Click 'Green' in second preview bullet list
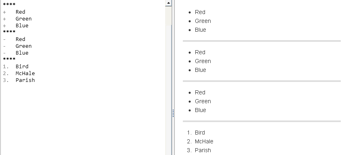This screenshot has height=155, width=346. 203,61
